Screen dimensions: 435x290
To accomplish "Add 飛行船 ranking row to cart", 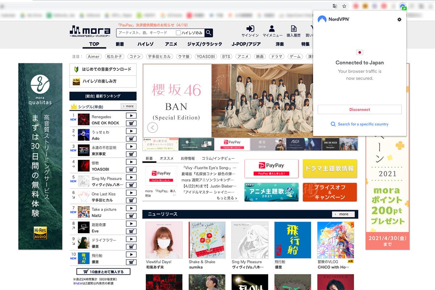I will (x=131, y=262).
